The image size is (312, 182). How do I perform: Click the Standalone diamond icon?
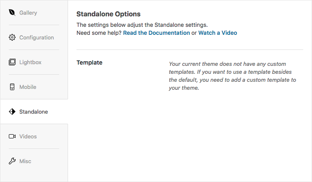coord(12,112)
